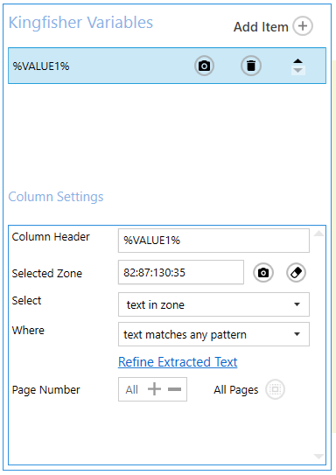Click camera icon beside Selected Zone field

[x=263, y=273]
